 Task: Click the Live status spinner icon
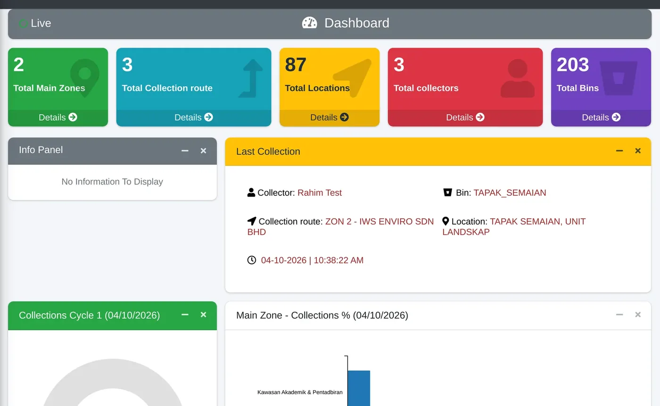coord(23,24)
